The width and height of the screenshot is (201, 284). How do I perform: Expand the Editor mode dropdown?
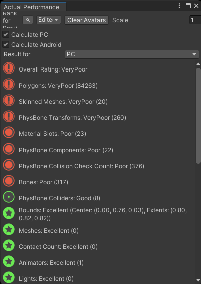click(x=49, y=20)
